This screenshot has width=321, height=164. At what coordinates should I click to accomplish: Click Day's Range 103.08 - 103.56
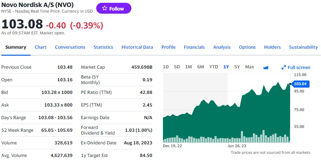(55, 118)
